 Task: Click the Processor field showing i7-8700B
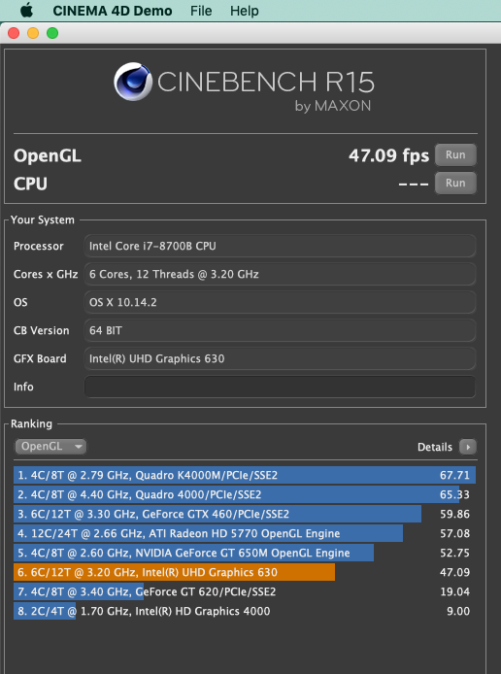click(280, 246)
